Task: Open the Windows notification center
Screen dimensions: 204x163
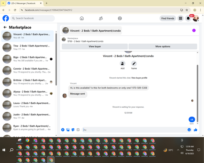Action: pyautogui.click(x=199, y=150)
